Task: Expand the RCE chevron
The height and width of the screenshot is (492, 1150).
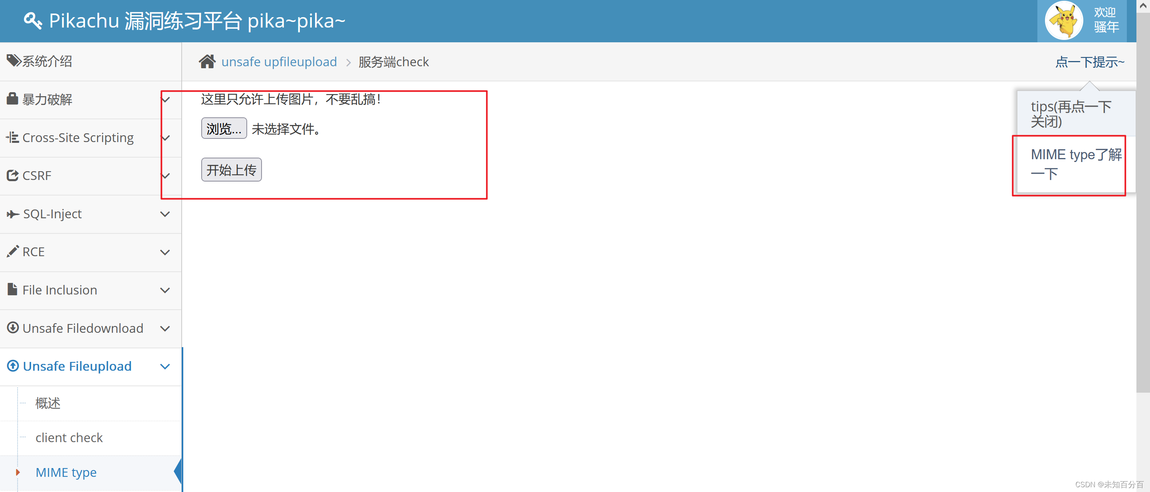Action: tap(165, 252)
